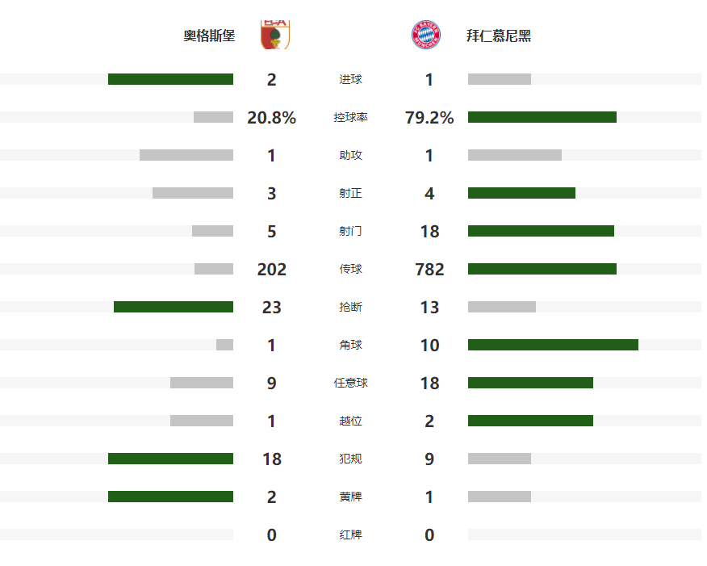Screen dimensions: 707x566
Task: Click Augsburg's green goals bar
Action: click(x=170, y=79)
